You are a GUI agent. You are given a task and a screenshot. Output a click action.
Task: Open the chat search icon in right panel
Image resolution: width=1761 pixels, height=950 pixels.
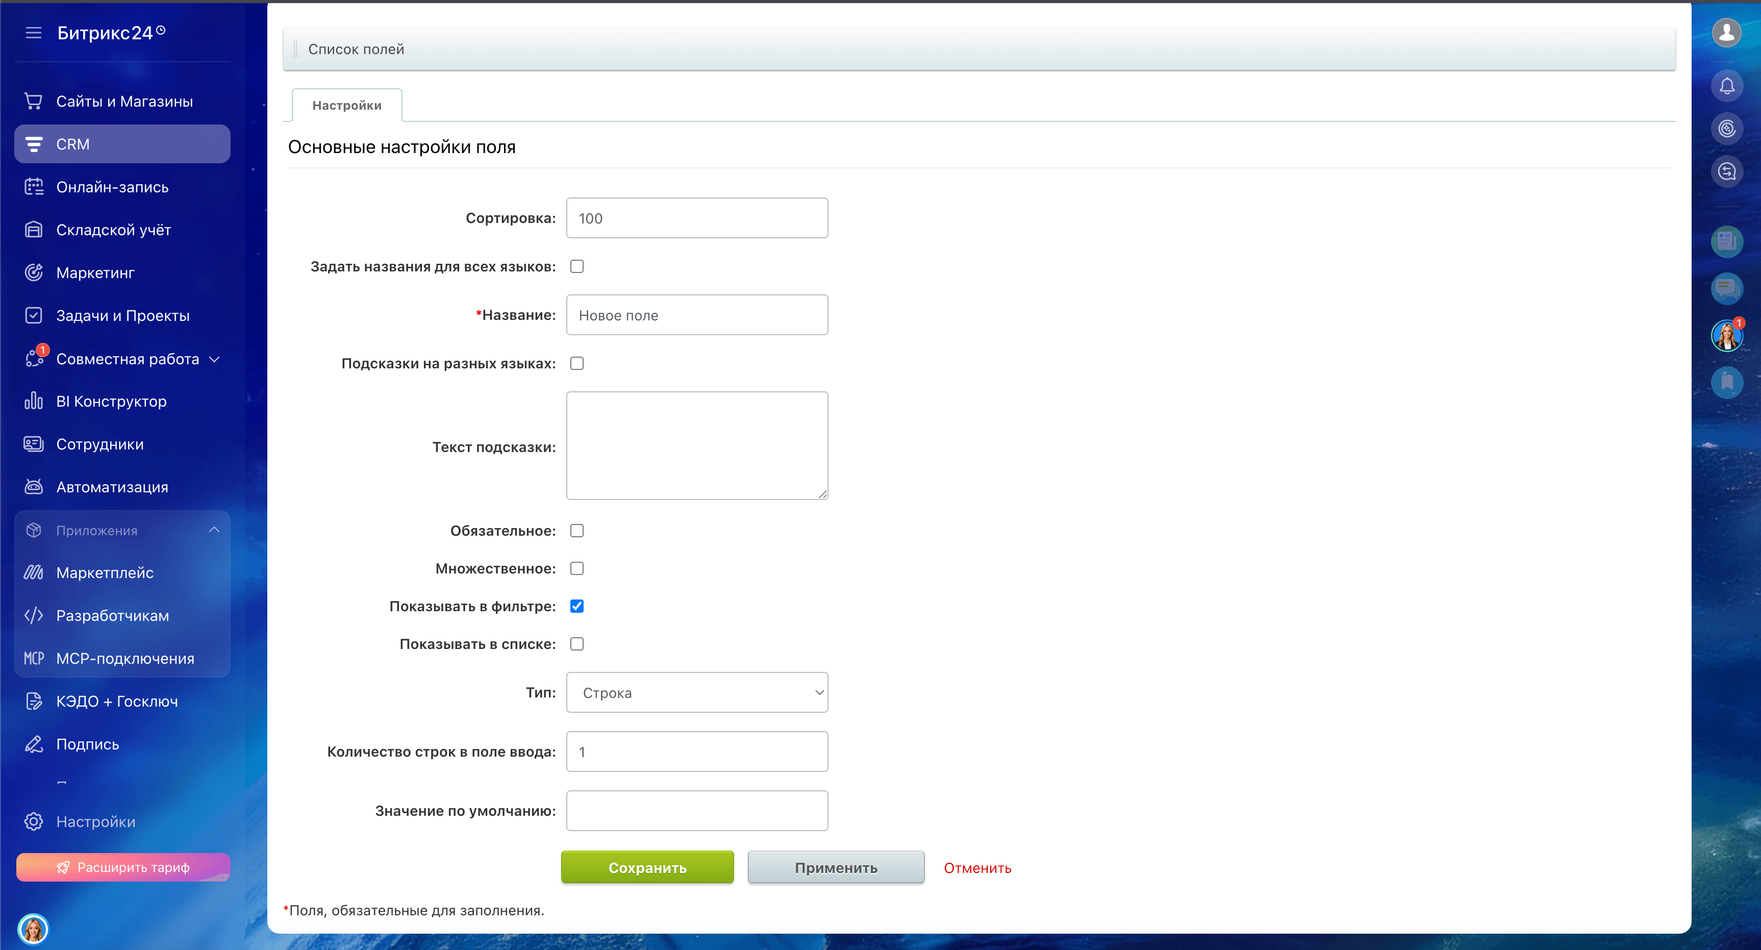click(x=1726, y=171)
